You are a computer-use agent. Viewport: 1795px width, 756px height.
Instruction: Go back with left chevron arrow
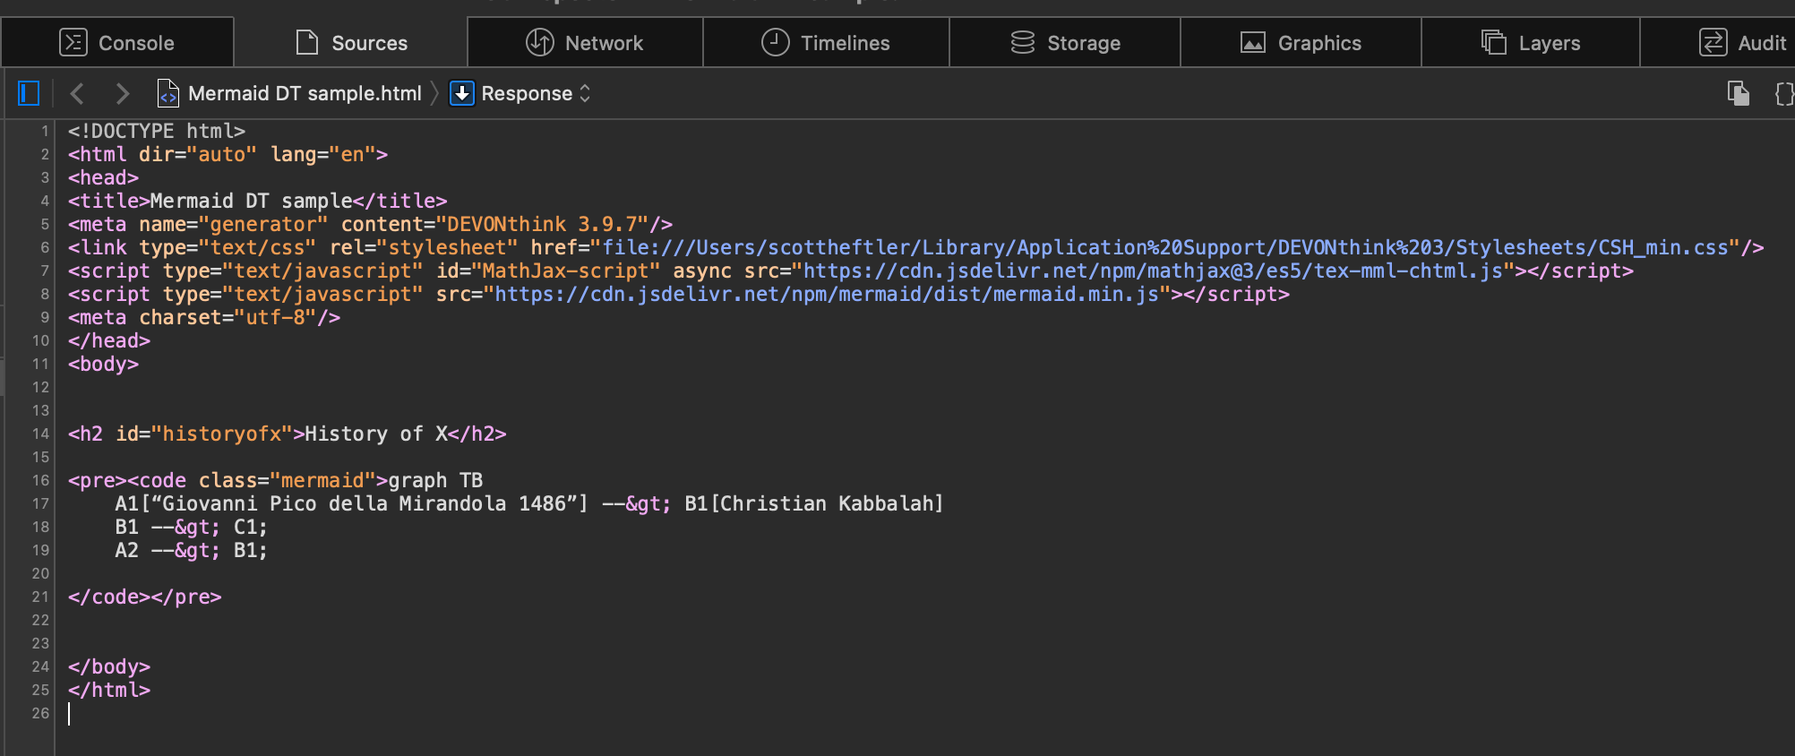coord(77,93)
